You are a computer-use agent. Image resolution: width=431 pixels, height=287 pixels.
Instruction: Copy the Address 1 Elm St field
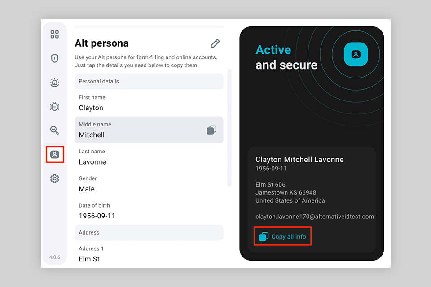[x=149, y=254]
